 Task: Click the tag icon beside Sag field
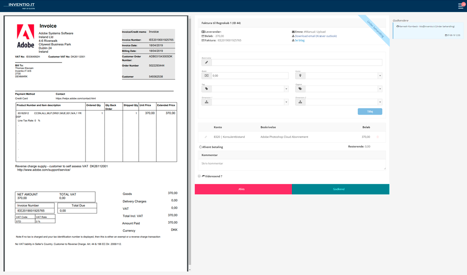[x=206, y=89]
